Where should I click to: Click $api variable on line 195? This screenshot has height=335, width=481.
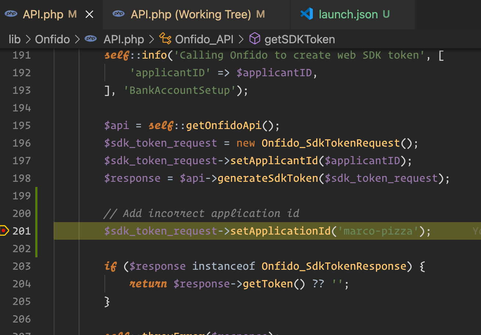117,126
